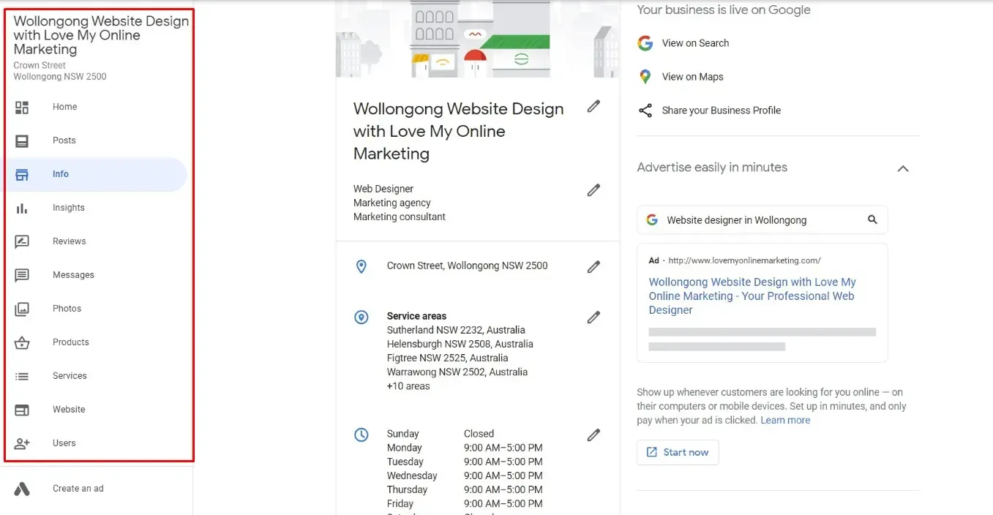Screen dimensions: 993x515
Task: Click the Learn more link
Action: 785,420
